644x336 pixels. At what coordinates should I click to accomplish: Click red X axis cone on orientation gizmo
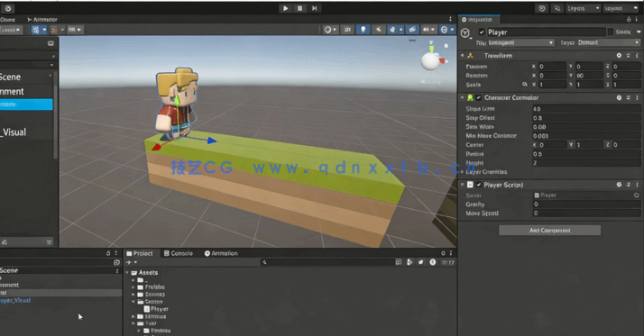442,61
